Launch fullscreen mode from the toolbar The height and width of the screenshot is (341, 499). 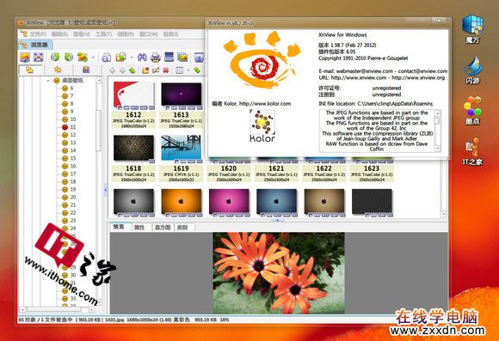pos(39,58)
